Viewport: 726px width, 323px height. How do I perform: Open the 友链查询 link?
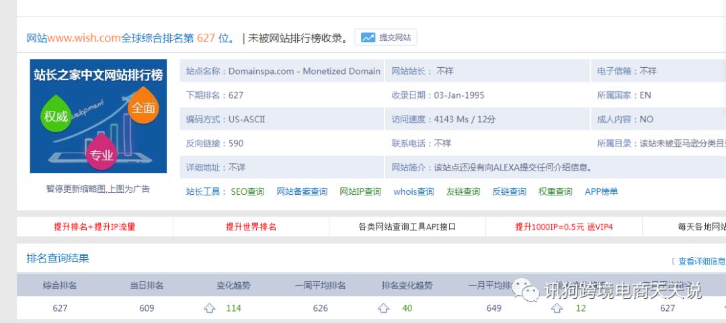(x=463, y=191)
